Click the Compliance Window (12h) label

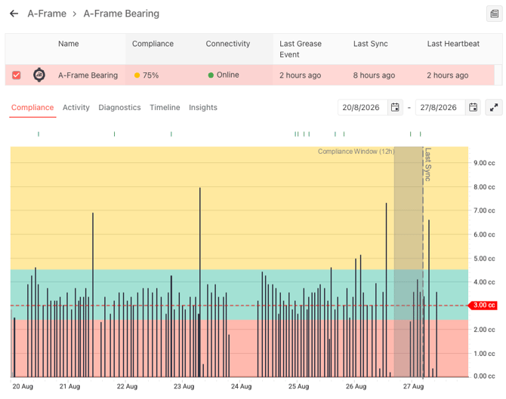[x=356, y=151]
